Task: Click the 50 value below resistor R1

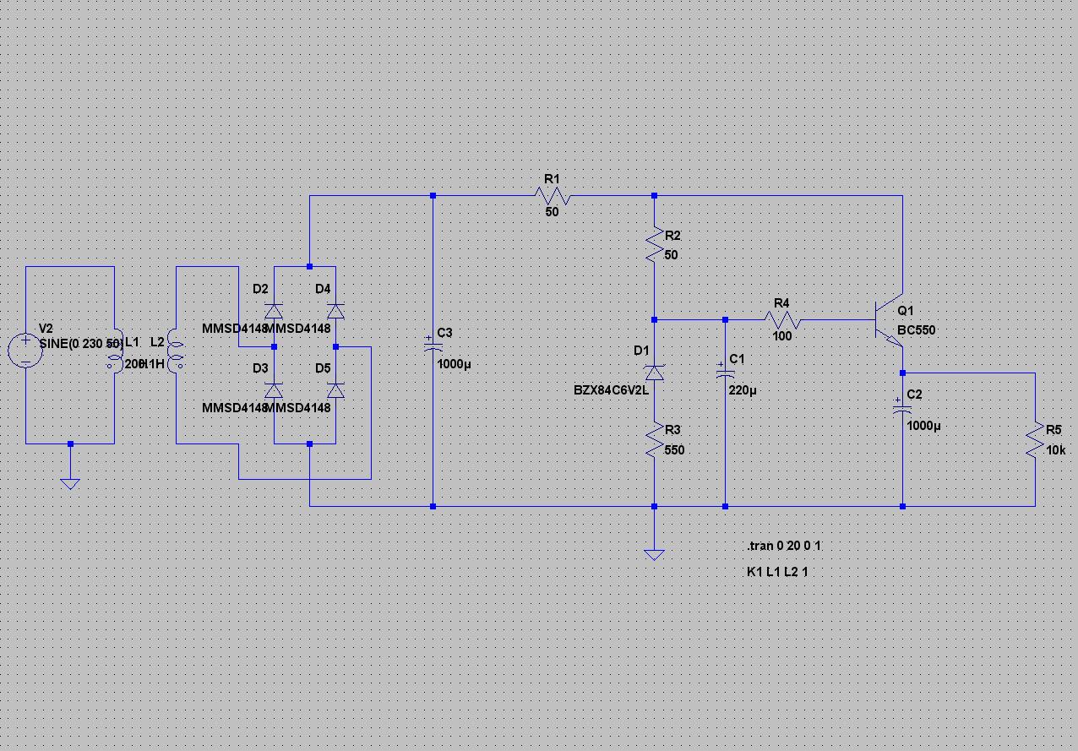Action: pos(552,212)
